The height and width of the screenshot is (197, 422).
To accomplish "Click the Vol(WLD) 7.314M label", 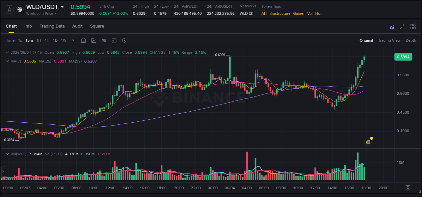I will click(26, 154).
